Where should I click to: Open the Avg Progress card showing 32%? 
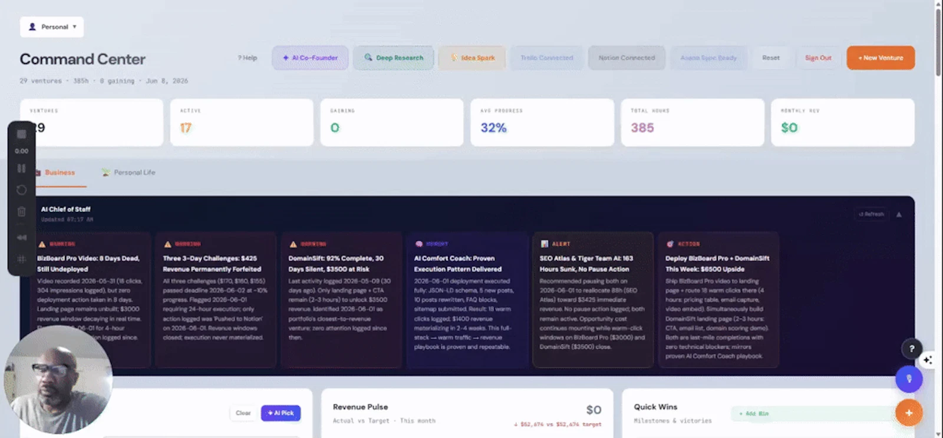[x=542, y=122]
